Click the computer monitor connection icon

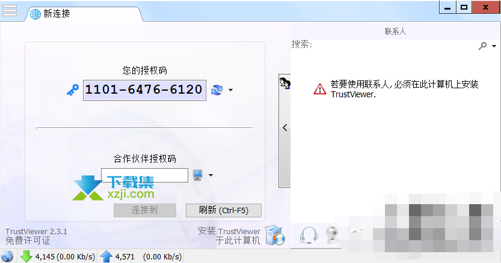tap(198, 175)
